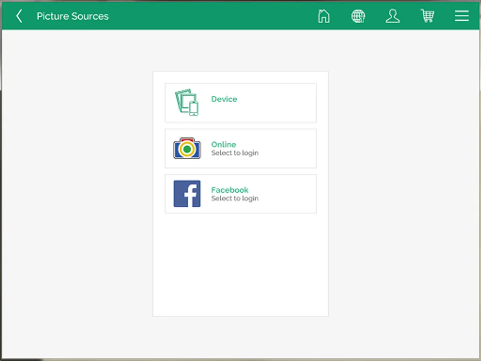Screen dimensions: 481x361
Task: Click the Picture Sources title
Action: [73, 16]
